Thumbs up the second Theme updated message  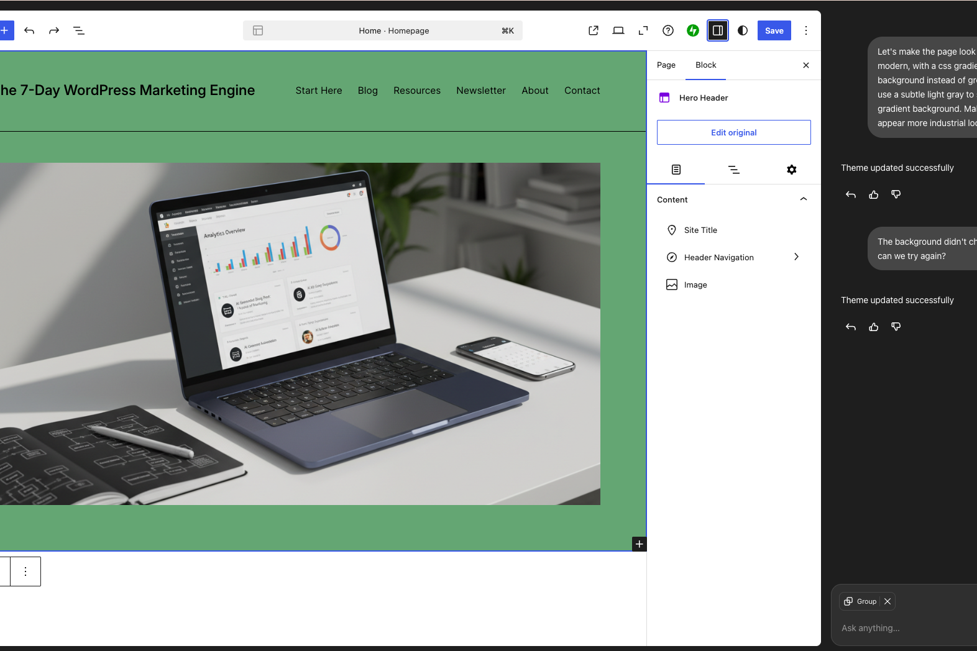874,327
